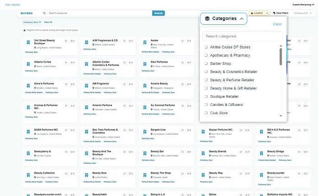Click the Clear all link

[x=48, y=22]
